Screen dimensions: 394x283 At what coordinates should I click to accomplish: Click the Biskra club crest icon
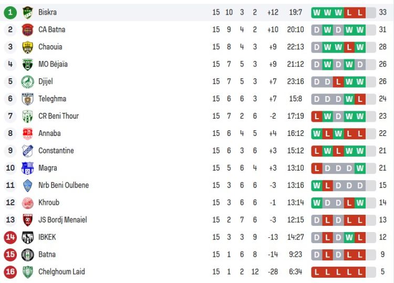coord(28,12)
